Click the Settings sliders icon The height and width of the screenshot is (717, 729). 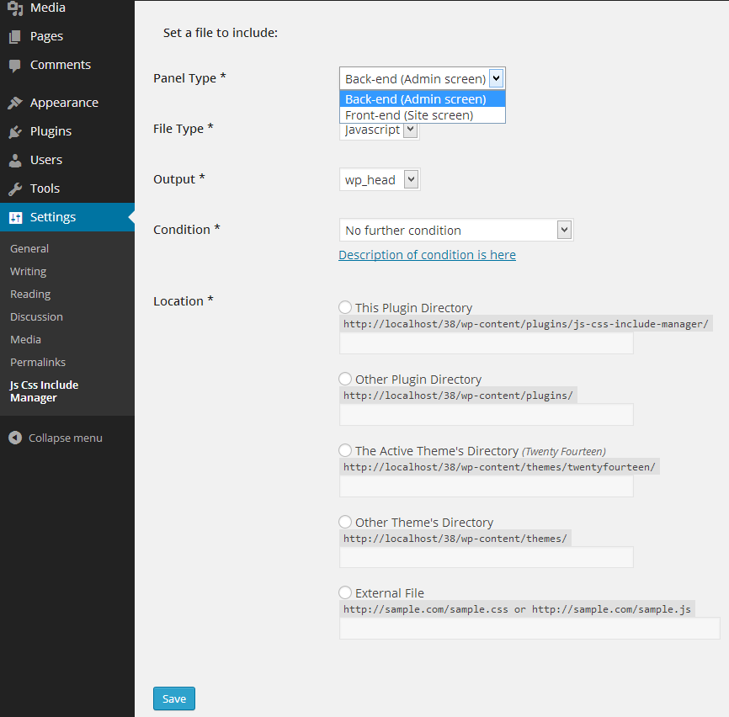15,217
